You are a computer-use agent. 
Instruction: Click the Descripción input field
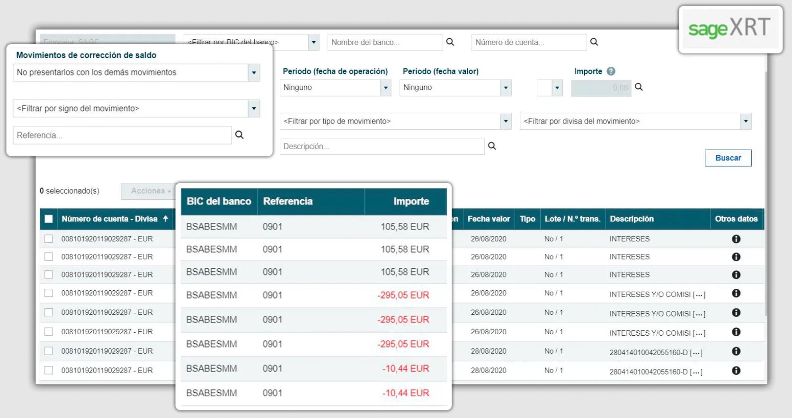[382, 146]
